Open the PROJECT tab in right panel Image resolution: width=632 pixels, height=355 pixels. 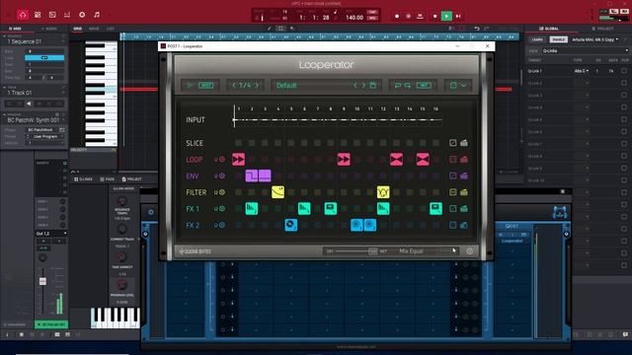pyautogui.click(x=602, y=29)
